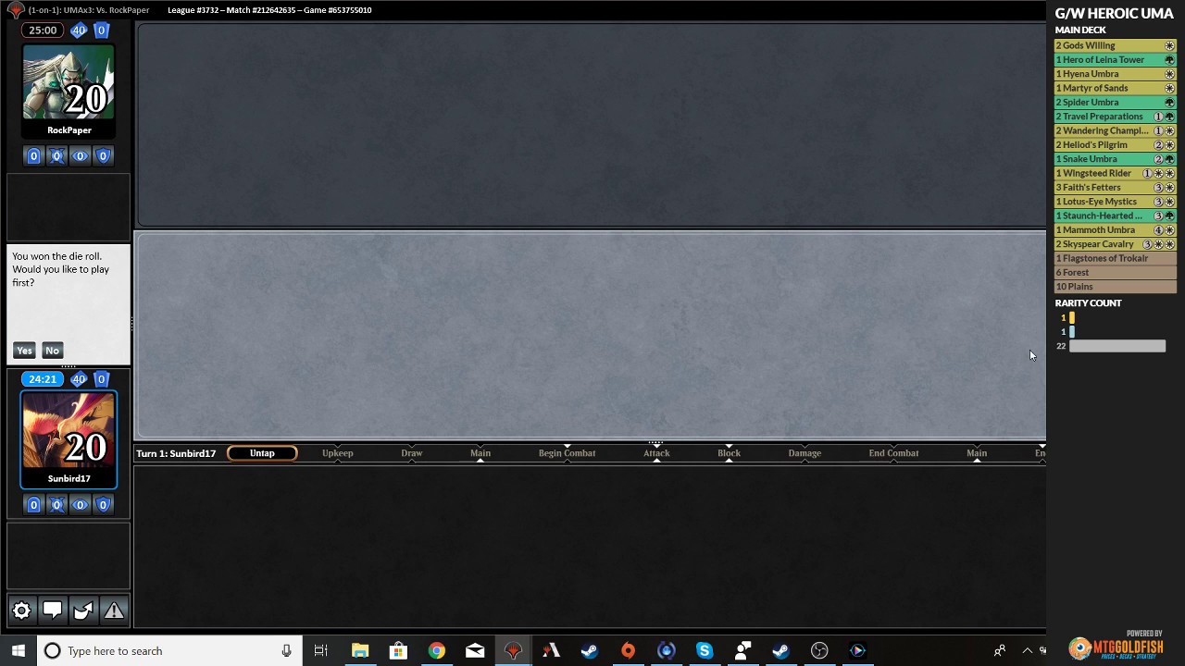Open the game settings gear icon
The width and height of the screenshot is (1185, 666).
(x=21, y=610)
